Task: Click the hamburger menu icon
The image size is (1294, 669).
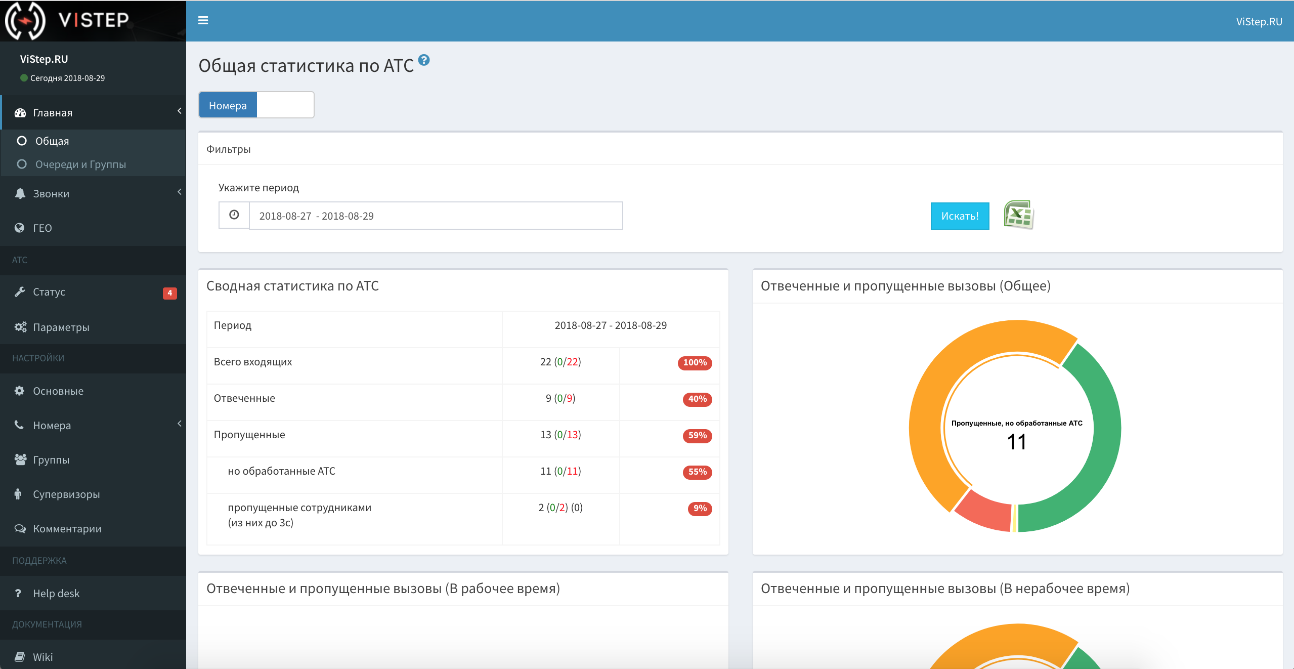Action: click(x=203, y=21)
